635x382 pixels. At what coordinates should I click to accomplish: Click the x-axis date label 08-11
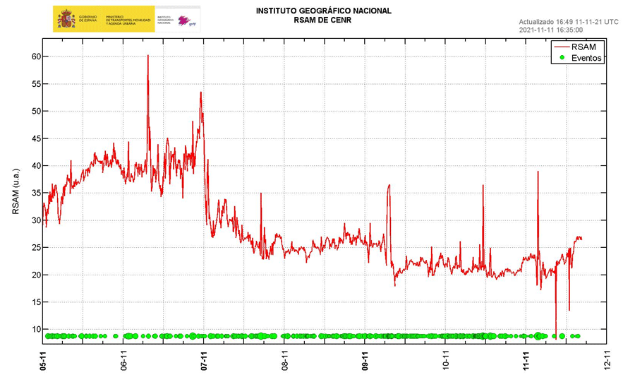point(284,361)
